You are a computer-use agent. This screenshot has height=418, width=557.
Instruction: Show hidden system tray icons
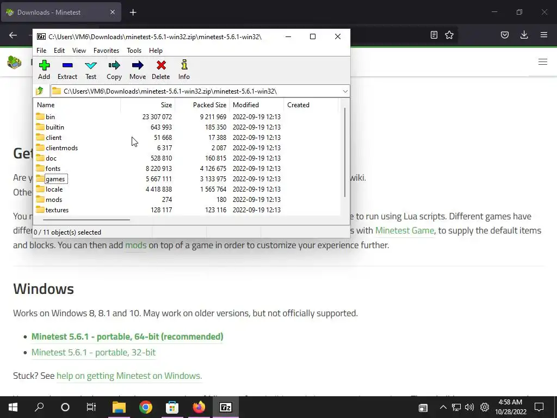click(x=443, y=407)
